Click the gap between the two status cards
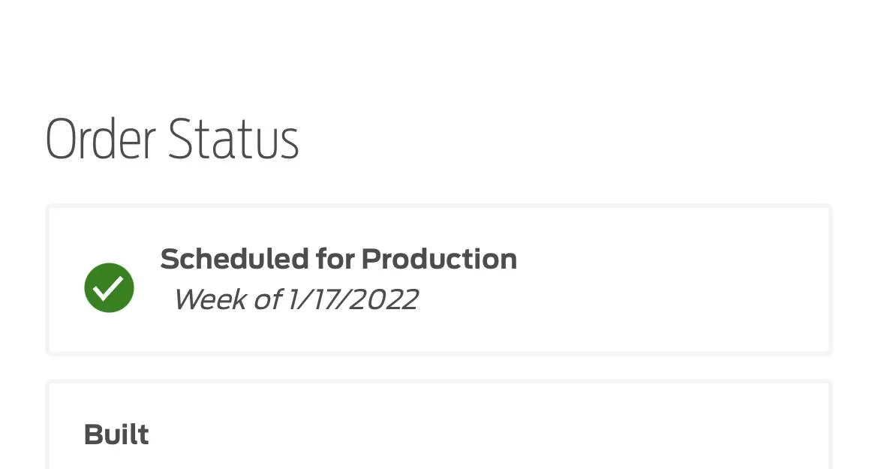Viewport: 878px width, 469px height. coord(439,368)
